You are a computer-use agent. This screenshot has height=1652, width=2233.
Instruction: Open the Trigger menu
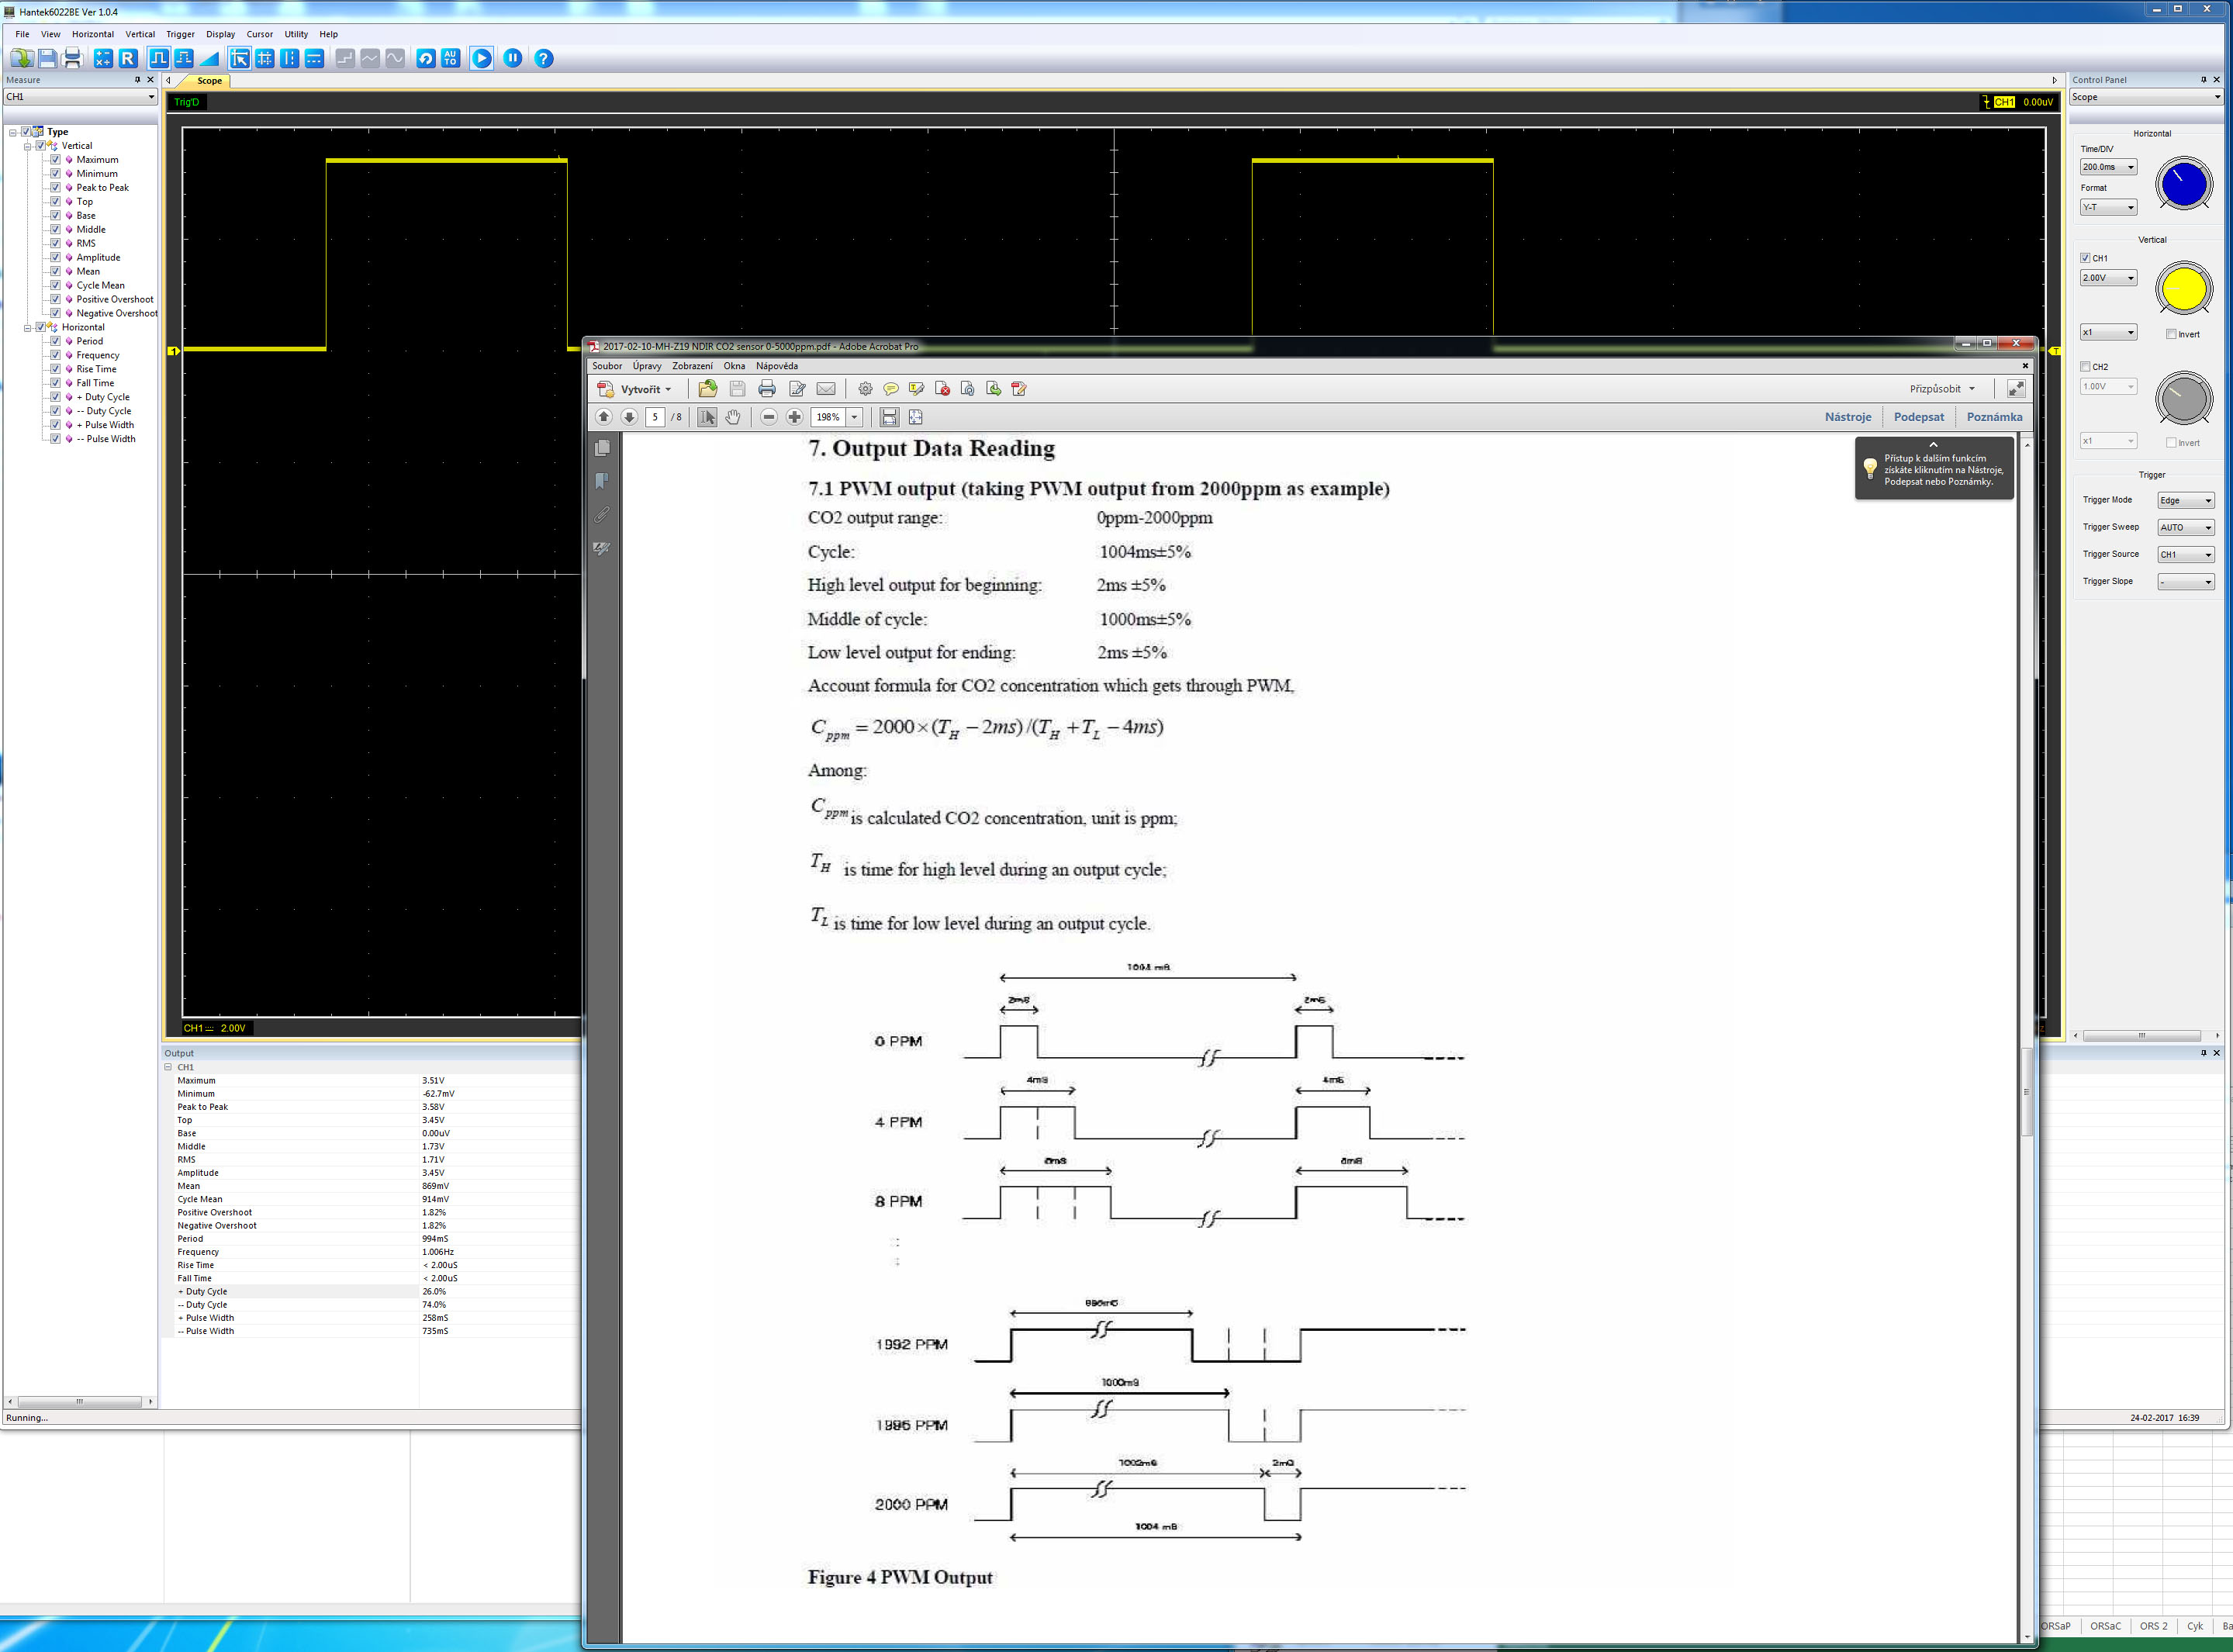pyautogui.click(x=180, y=34)
